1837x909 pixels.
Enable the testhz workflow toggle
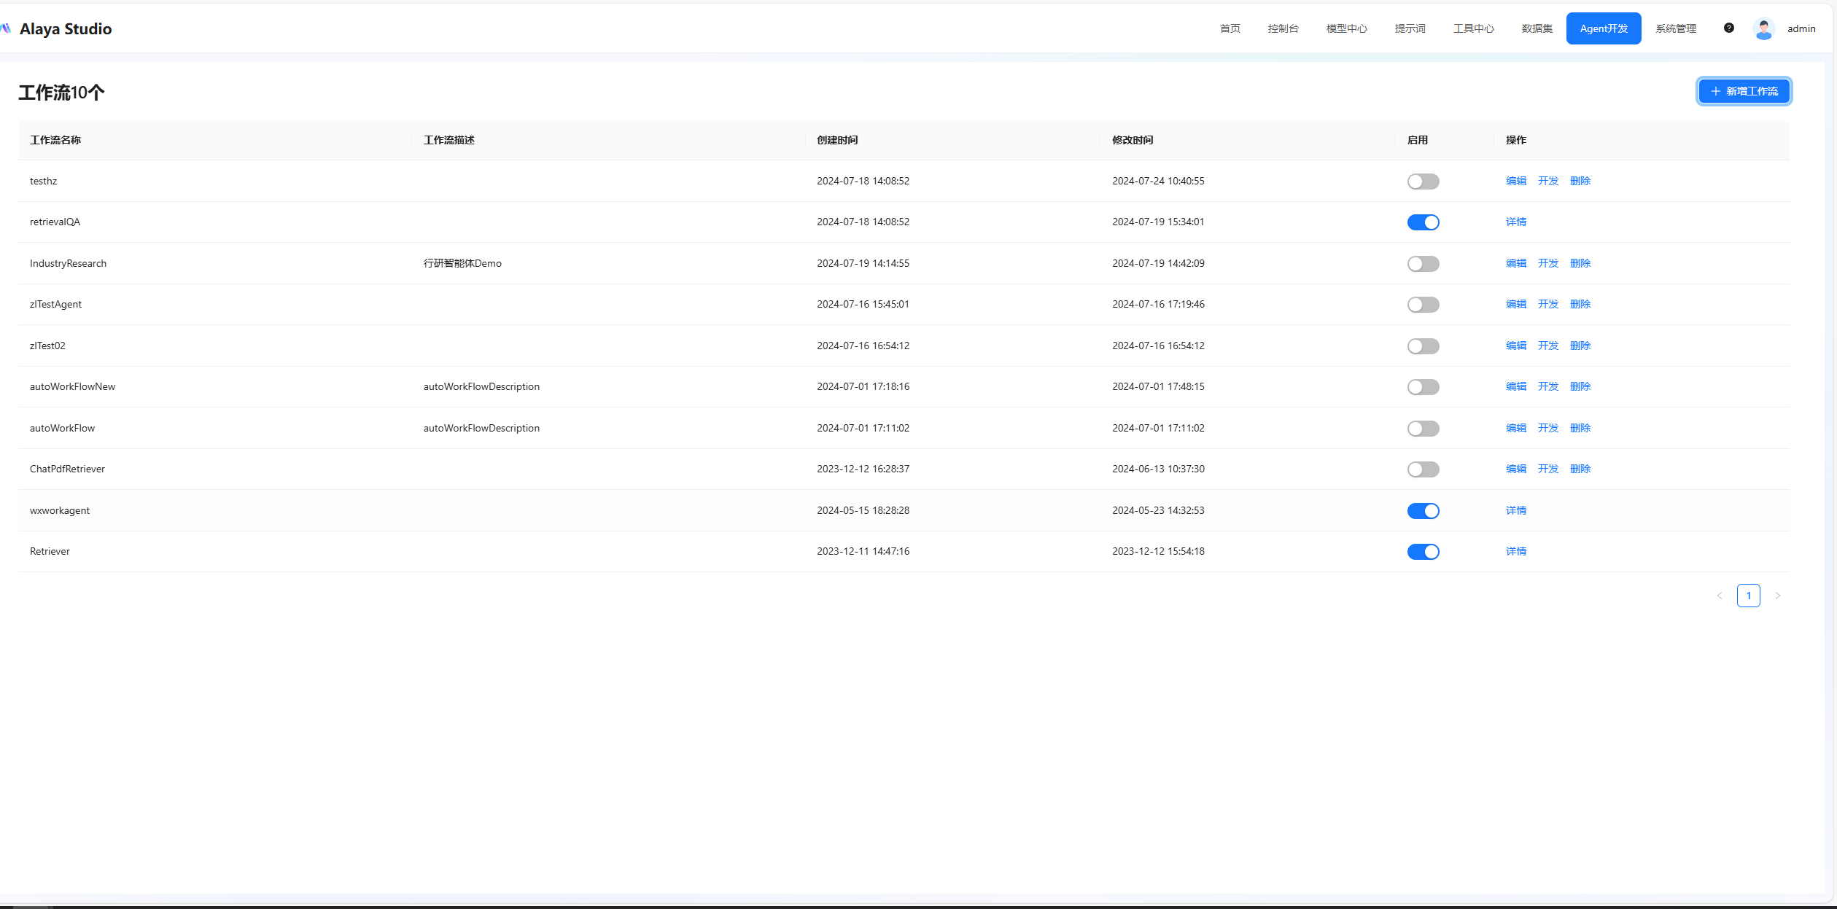pyautogui.click(x=1422, y=182)
